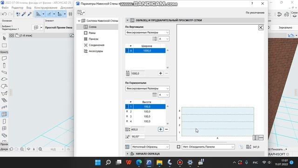
Task: Click the tab overview grid icon
Action: click(12, 35)
